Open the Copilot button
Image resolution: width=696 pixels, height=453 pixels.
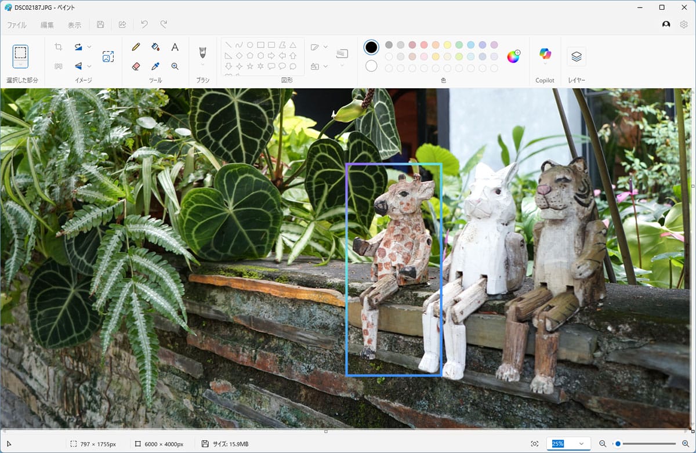point(545,54)
